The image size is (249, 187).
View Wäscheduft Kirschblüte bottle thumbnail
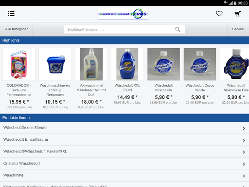pyautogui.click(x=163, y=64)
